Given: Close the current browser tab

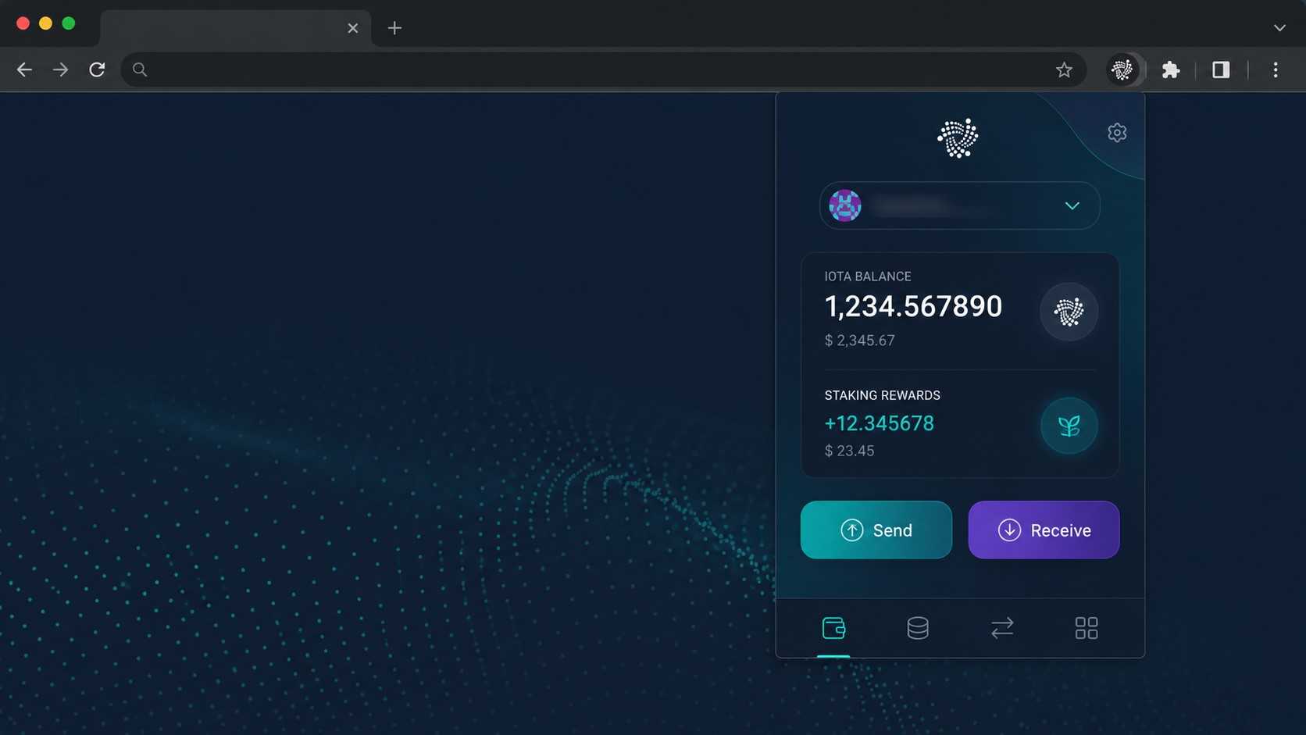Looking at the screenshot, I should pyautogui.click(x=353, y=28).
